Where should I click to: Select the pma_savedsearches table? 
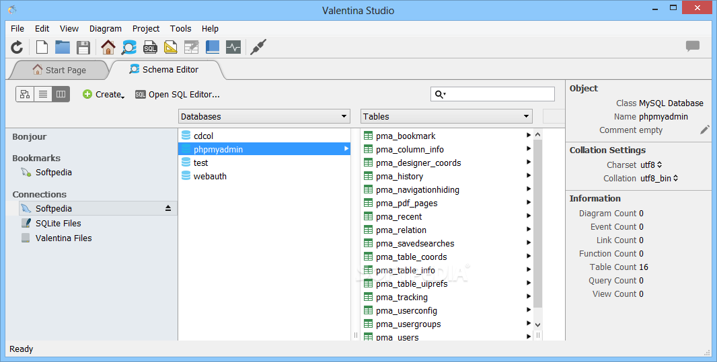447,243
